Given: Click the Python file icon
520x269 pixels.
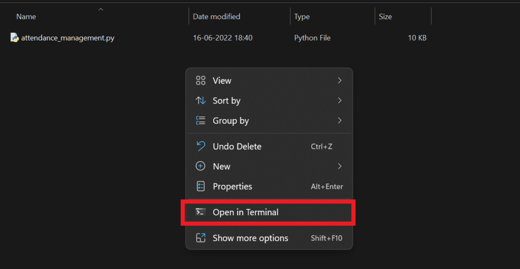Looking at the screenshot, I should 14,37.
